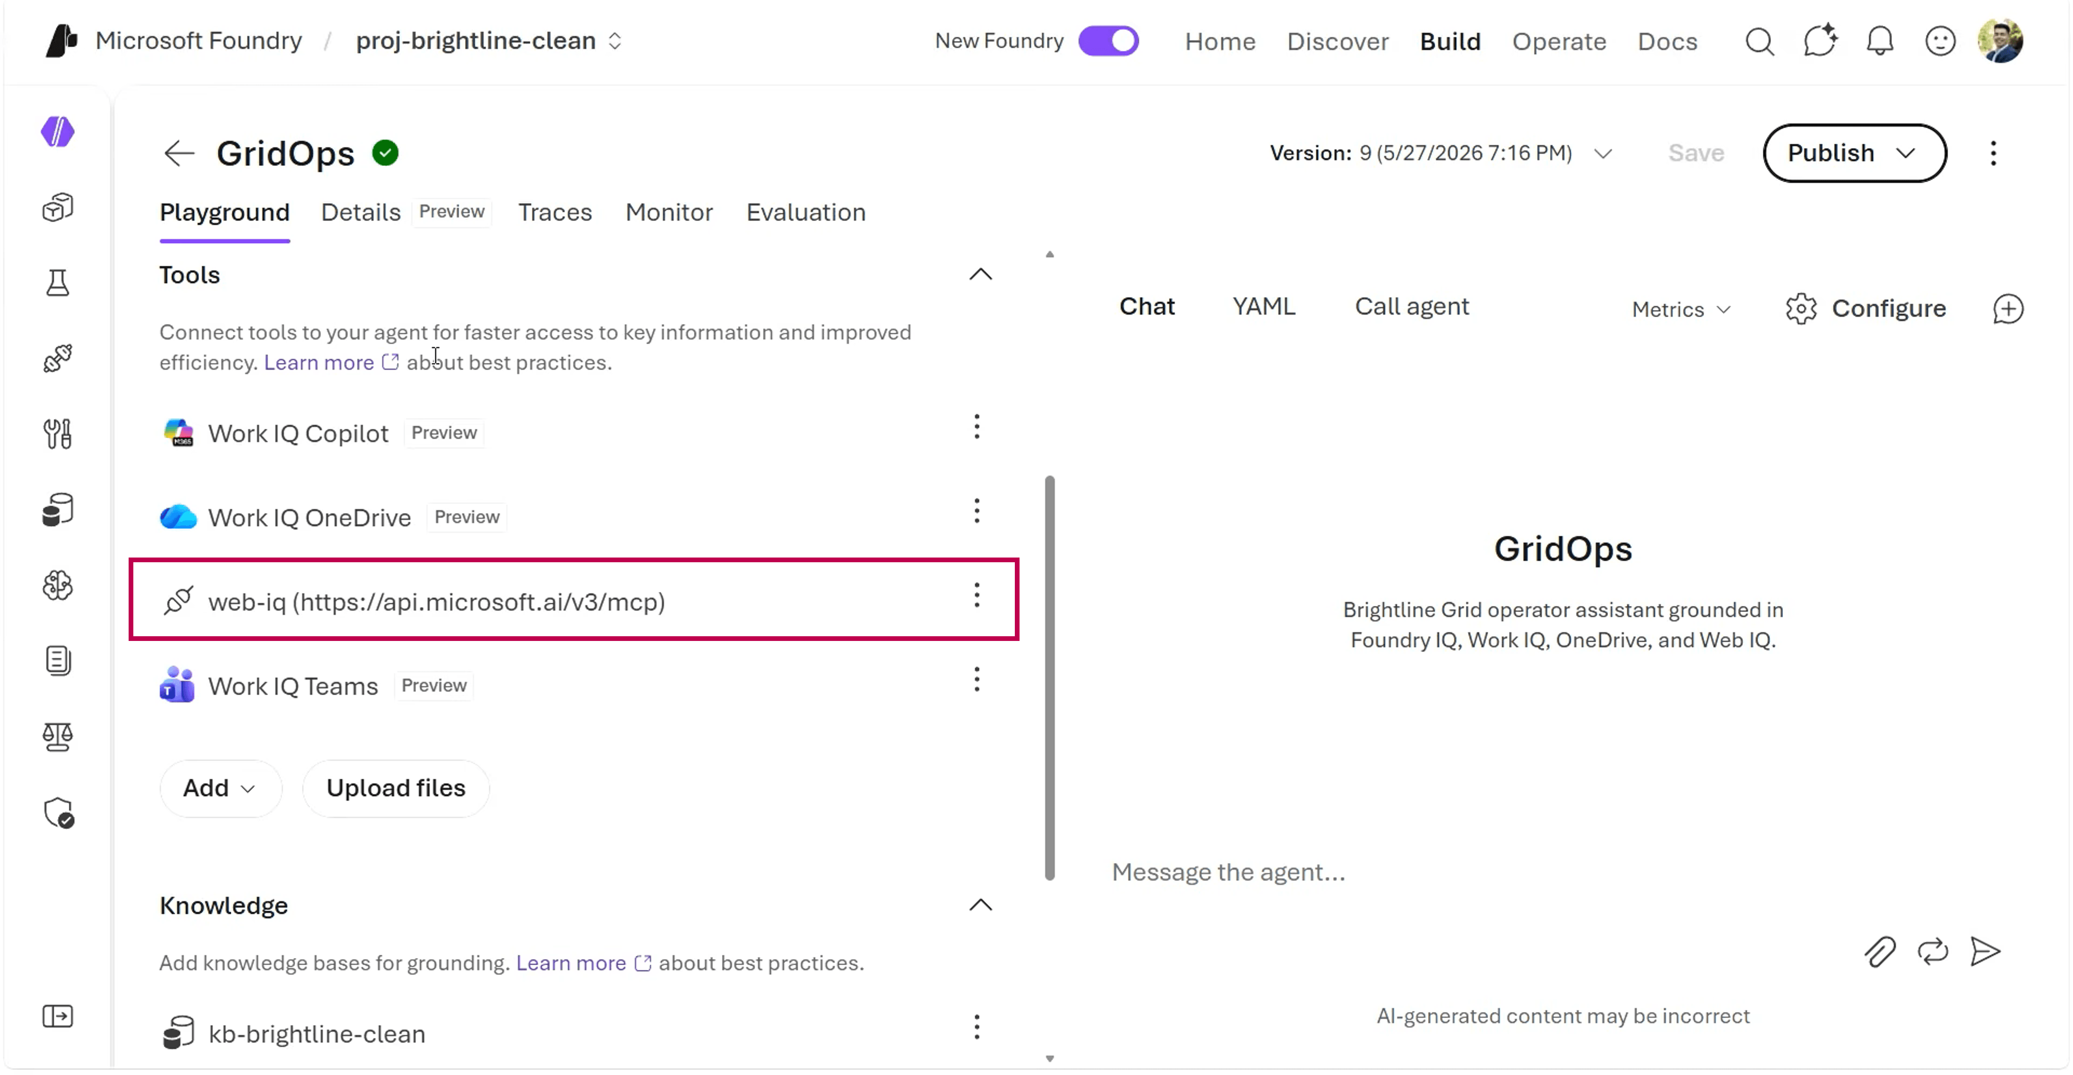Image resolution: width=2073 pixels, height=1075 pixels.
Task: Open the AI chat sparkle icon
Action: click(1820, 41)
